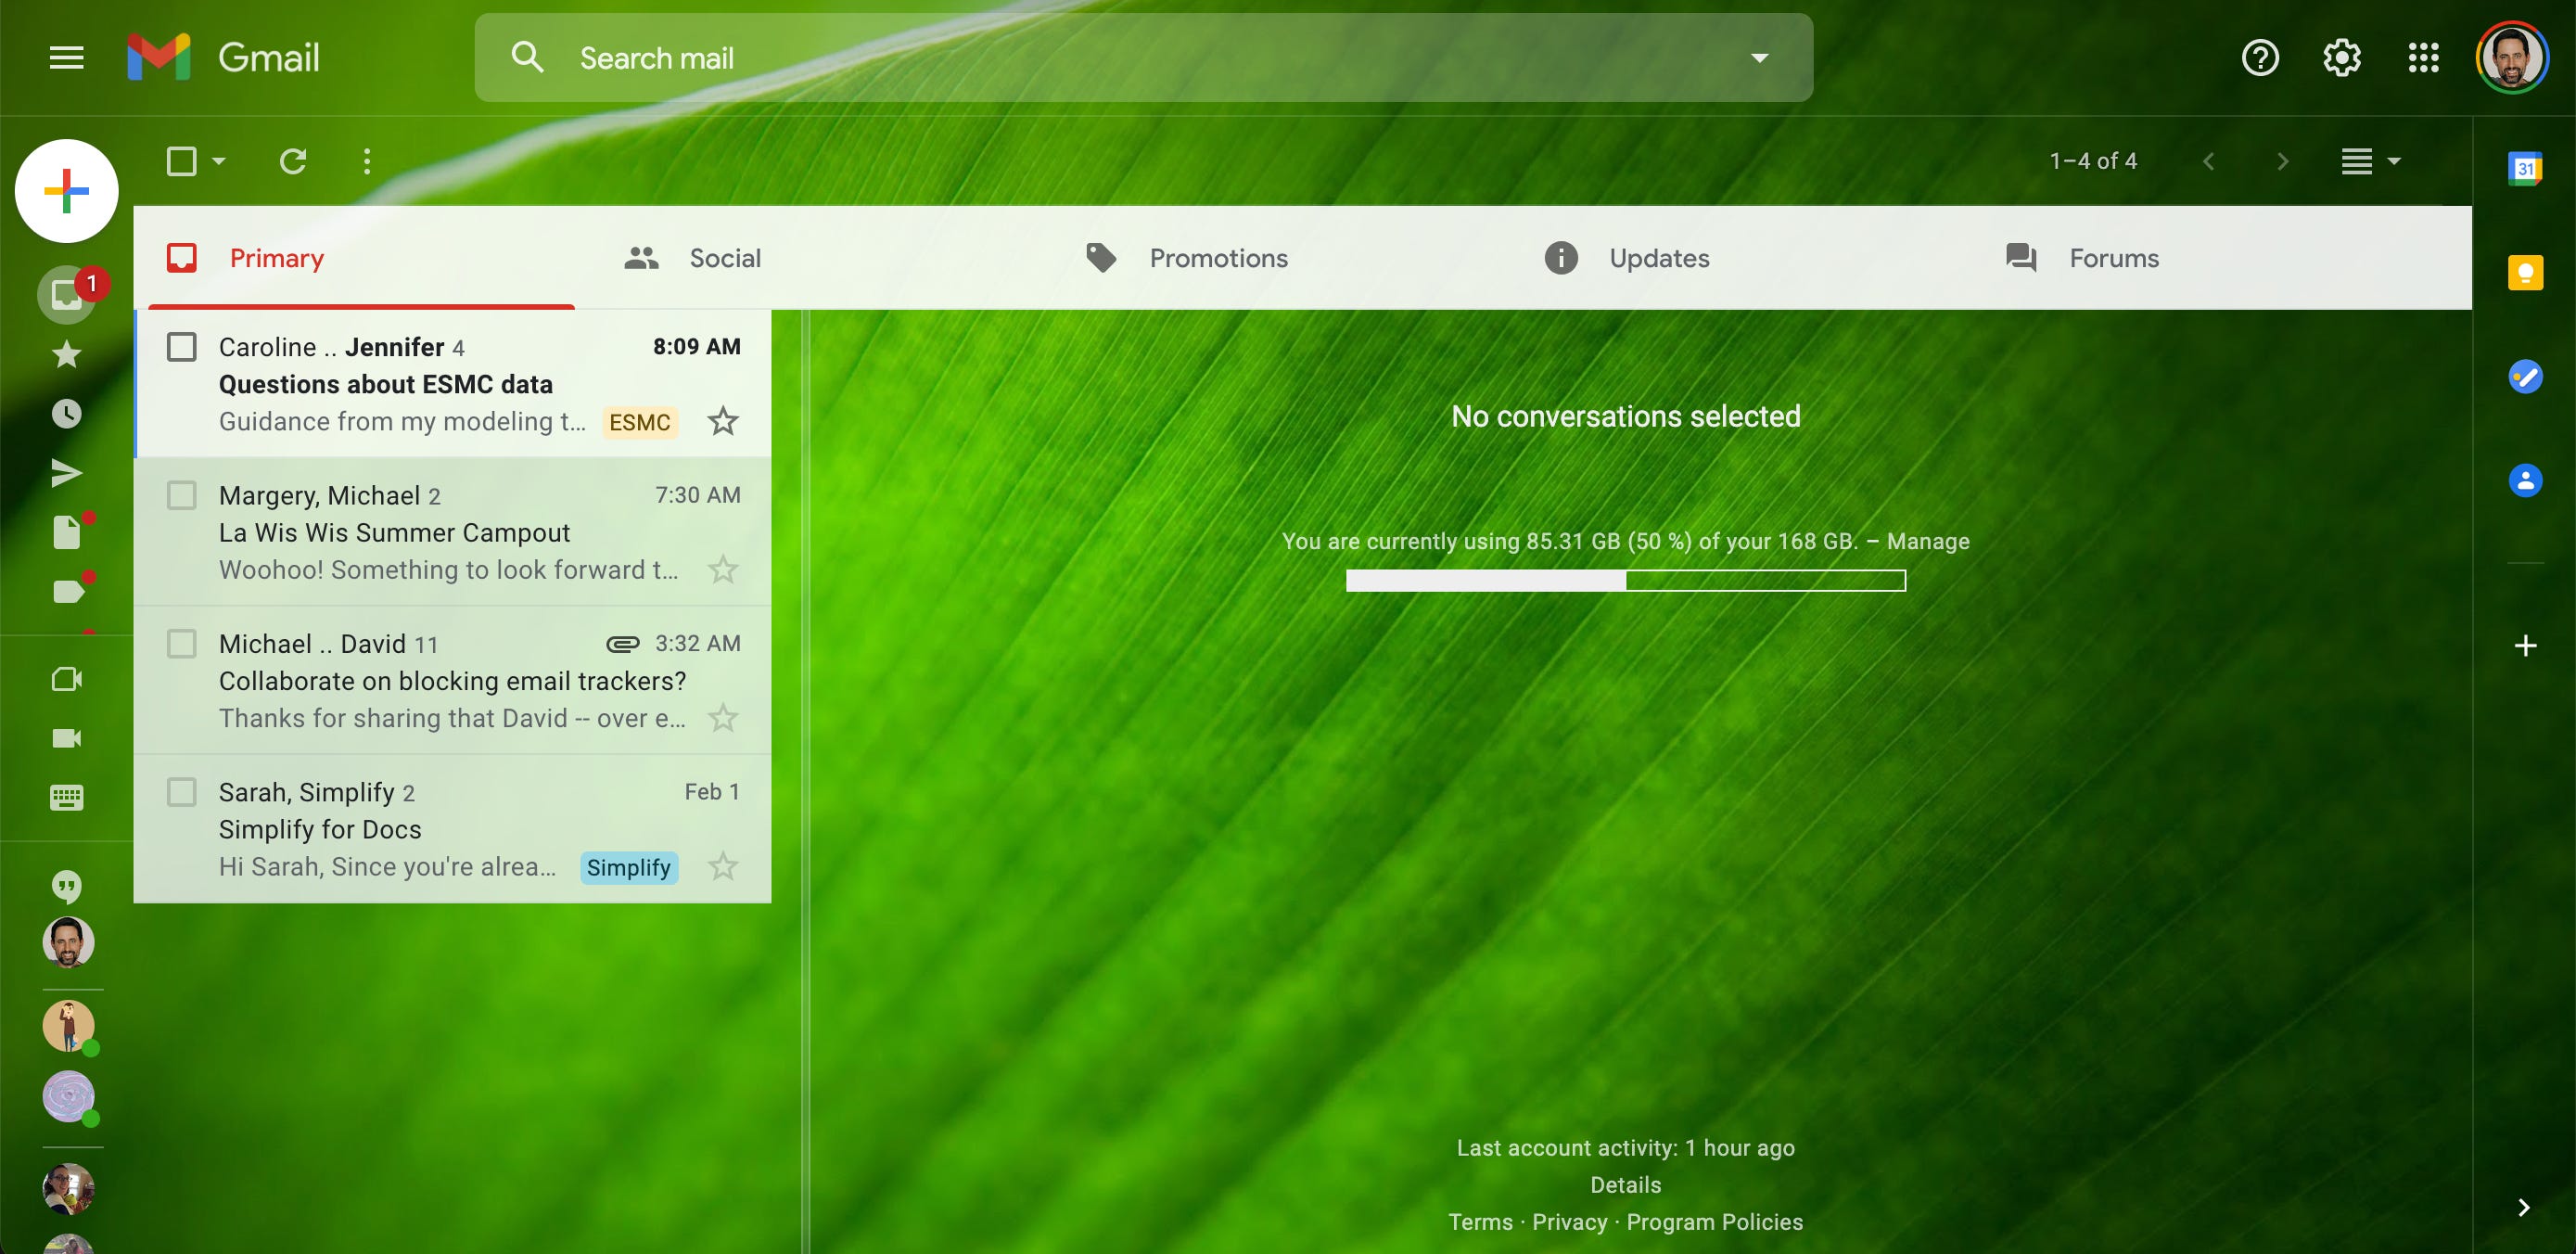Viewport: 2576px width, 1254px height.
Task: Open Google Tasks in the side panel
Action: click(x=2526, y=377)
